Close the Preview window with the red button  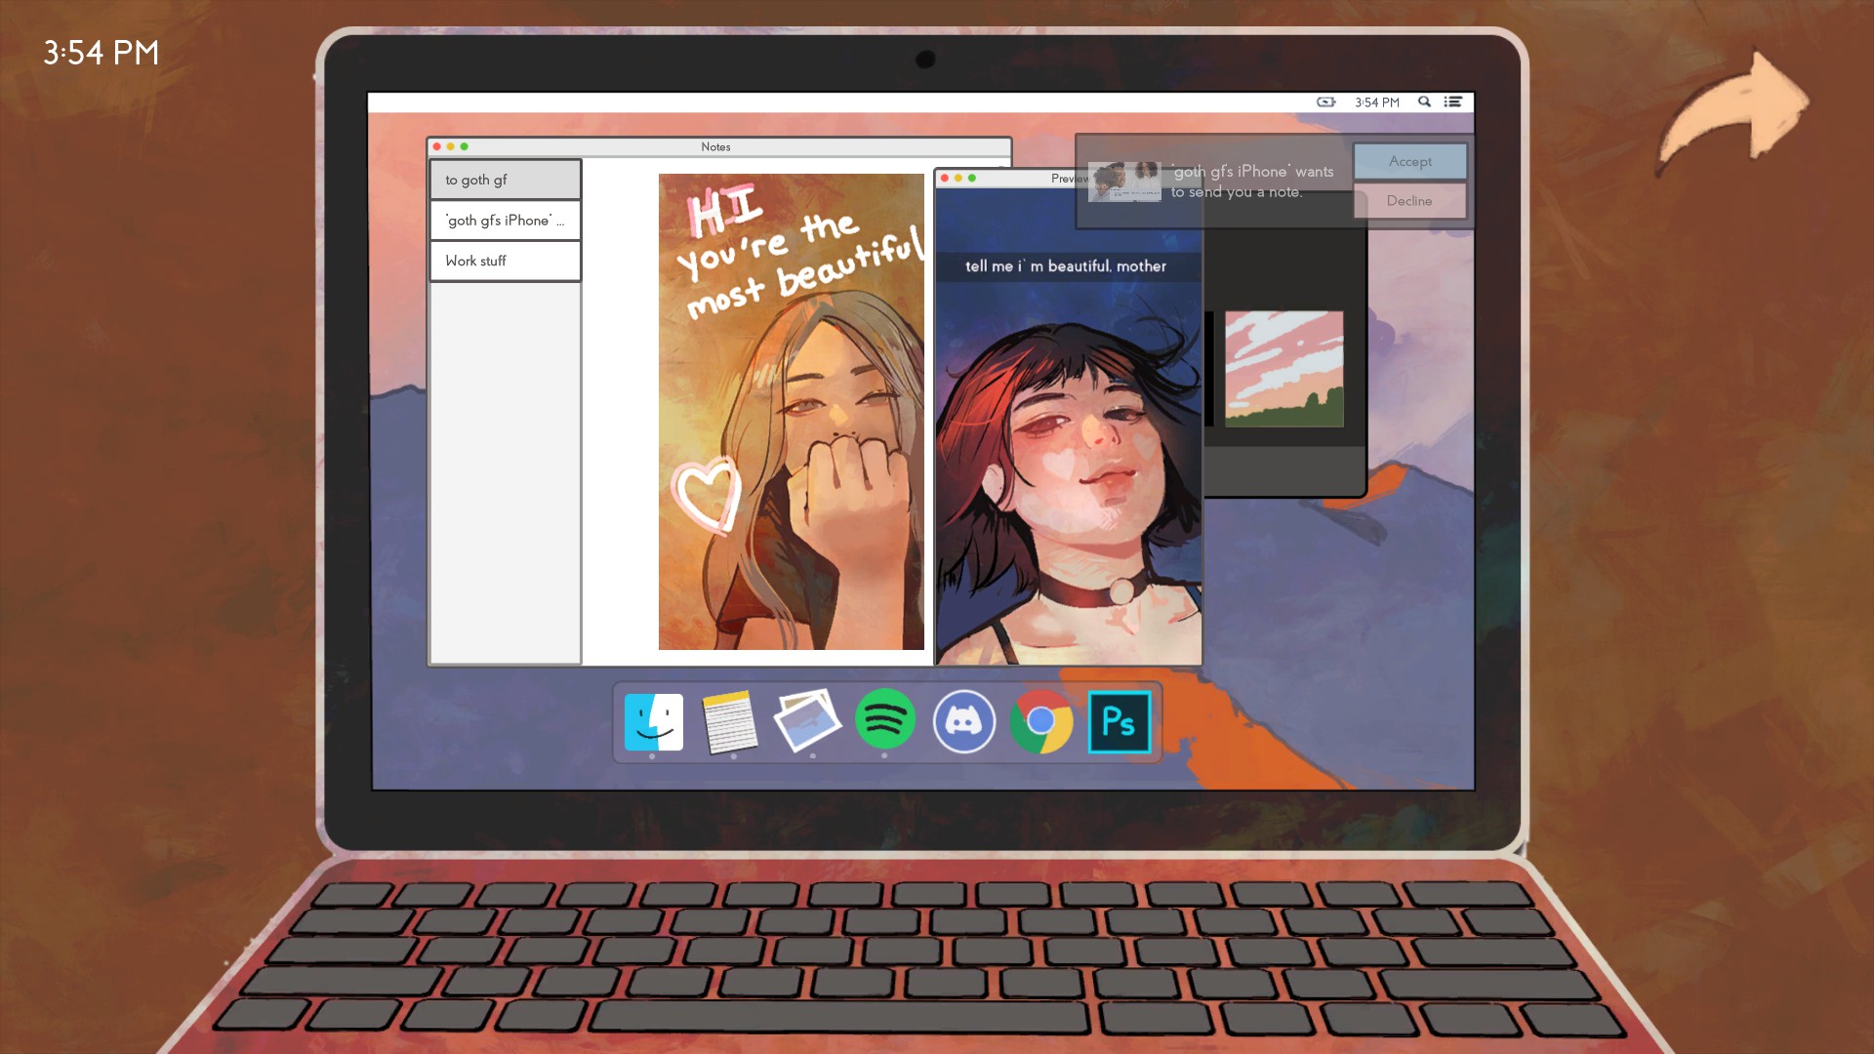945,178
